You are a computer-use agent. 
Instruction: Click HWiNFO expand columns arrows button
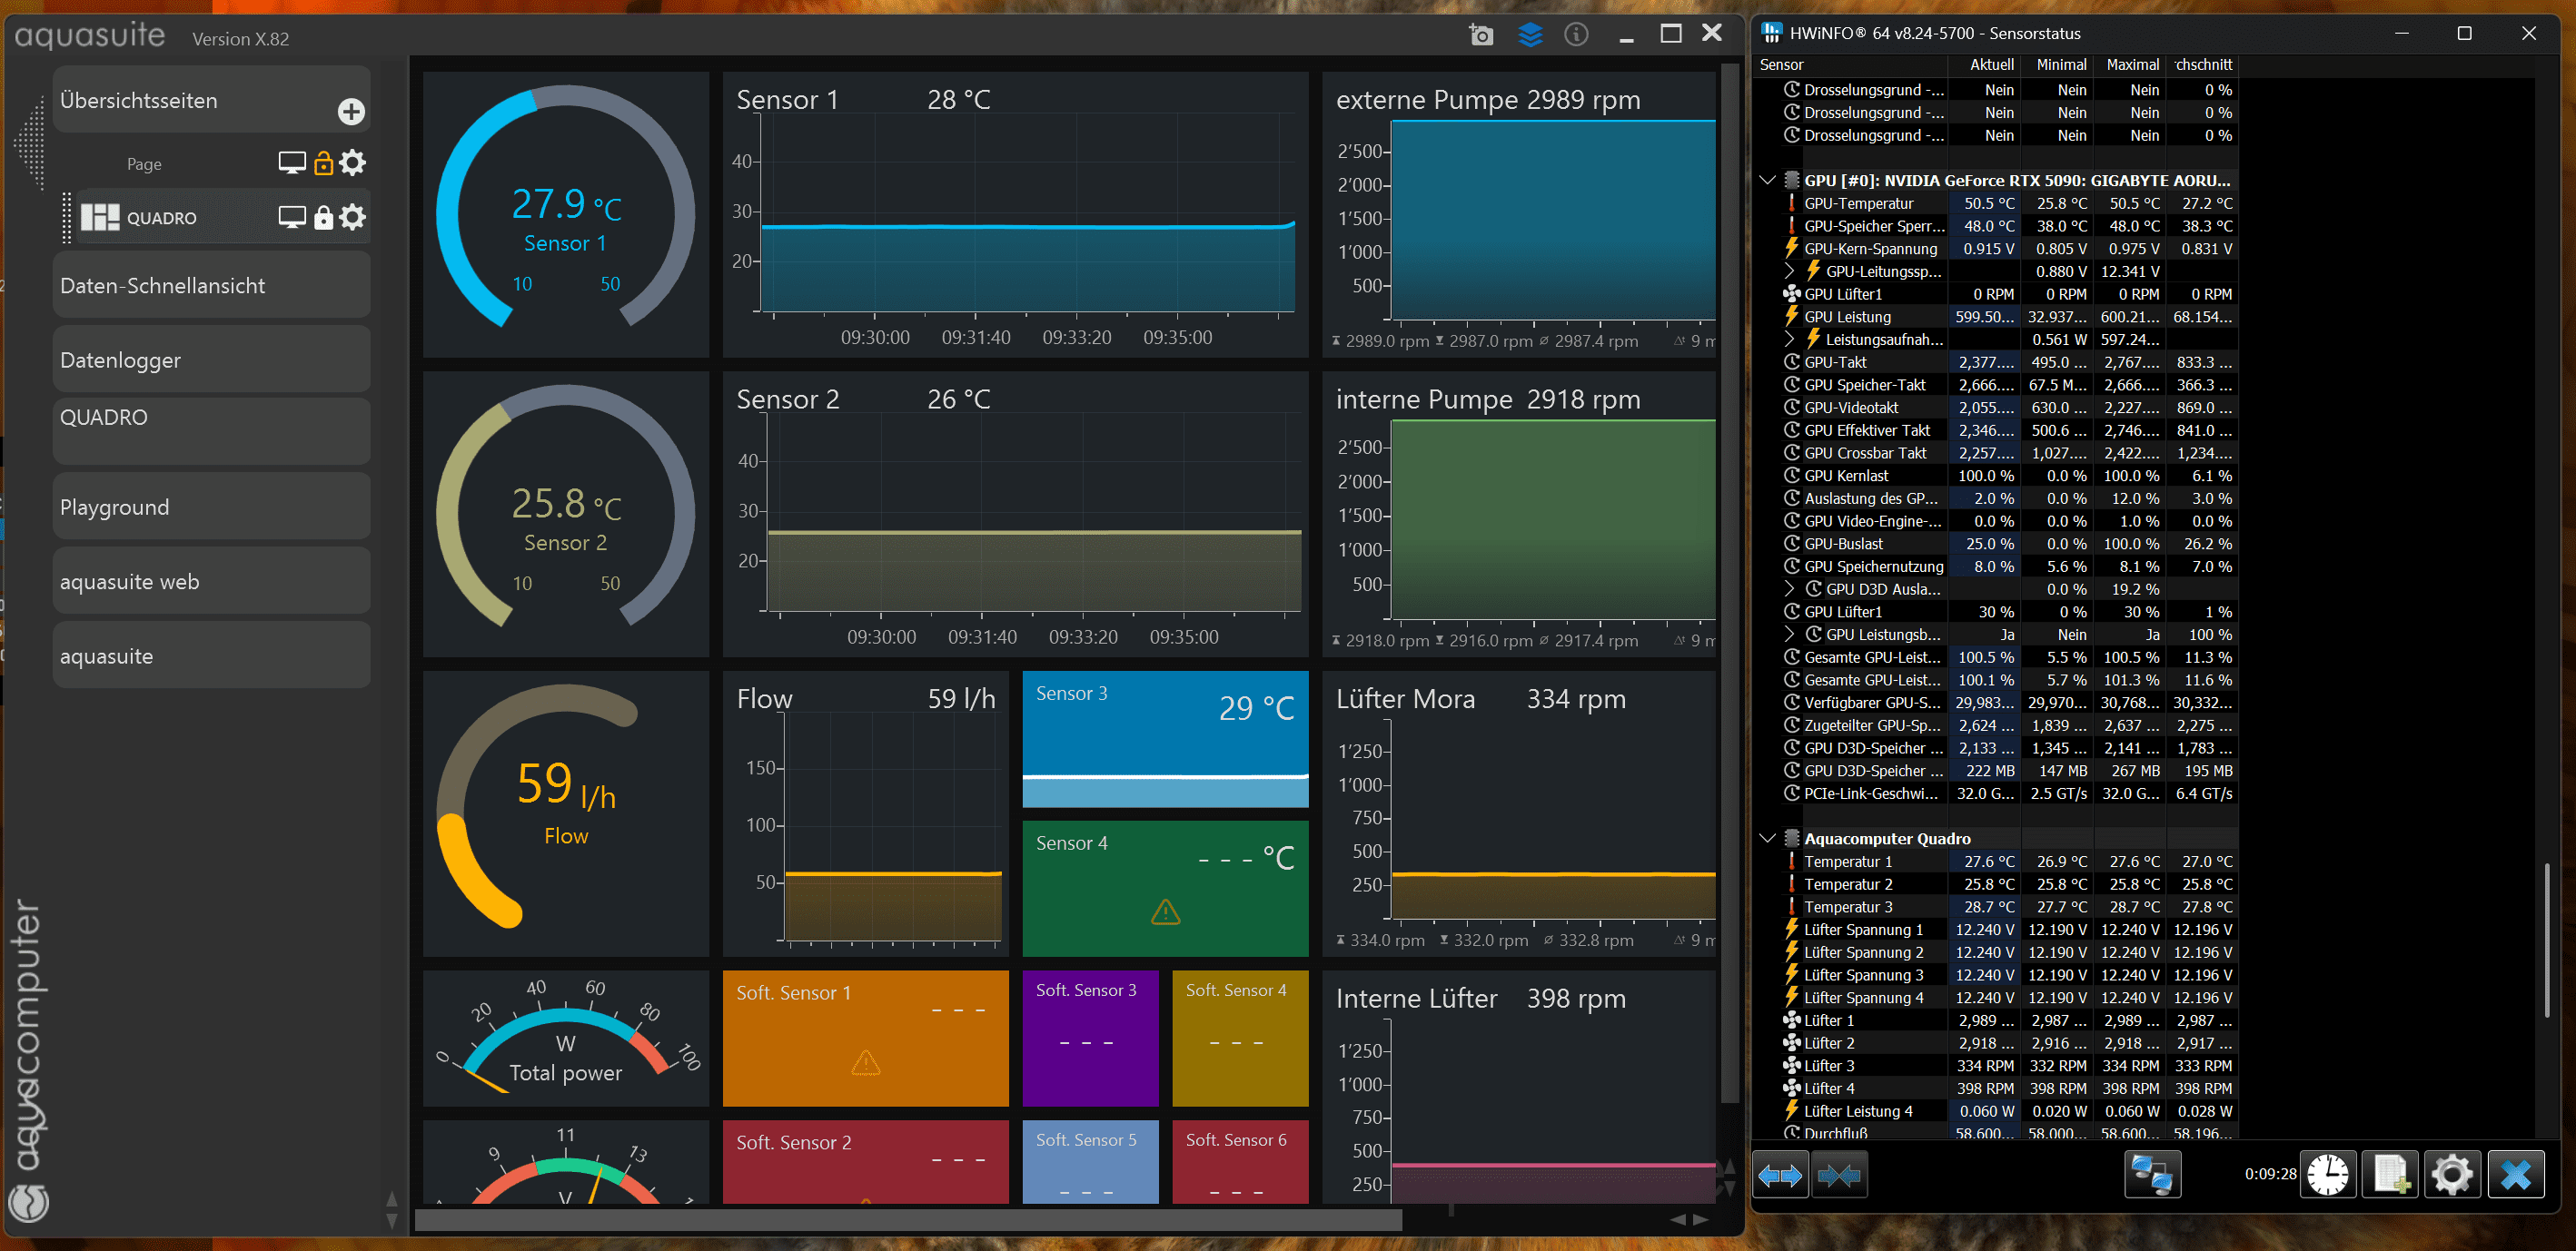click(x=1781, y=1175)
